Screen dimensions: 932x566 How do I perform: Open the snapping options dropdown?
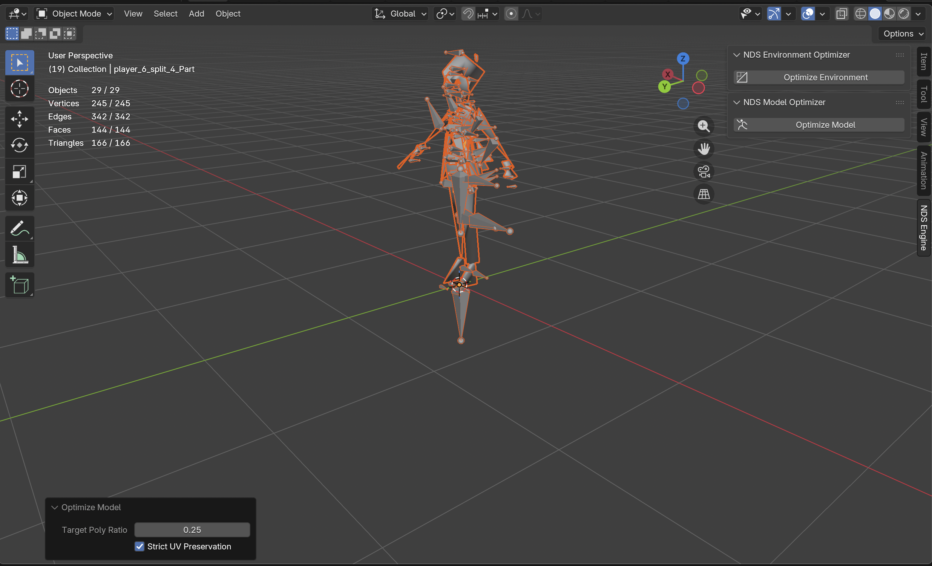488,14
